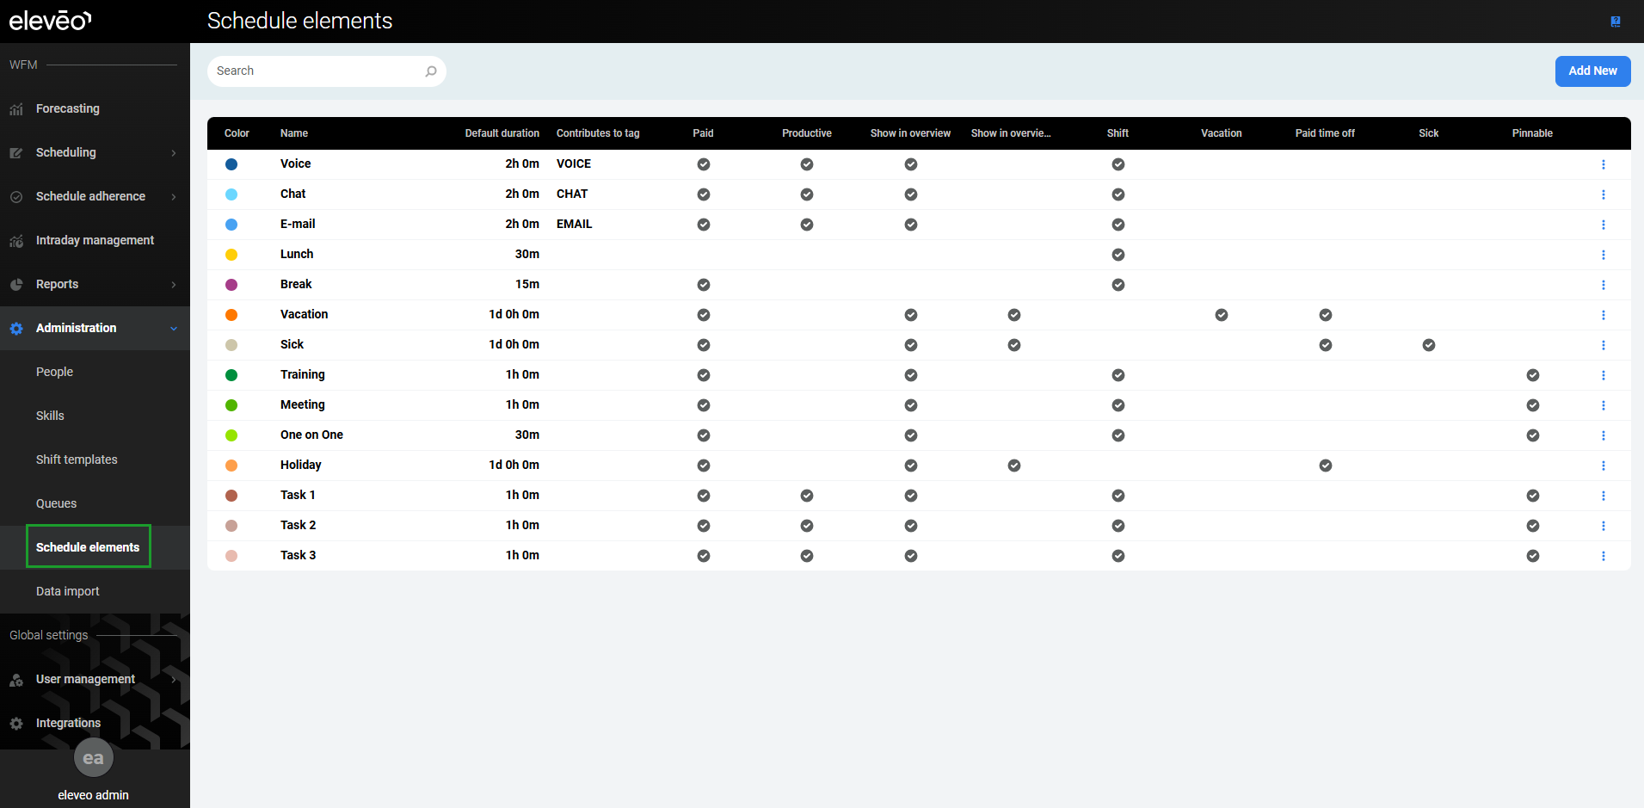
Task: Open the three-dot menu for Task 1 row
Action: [1604, 496]
